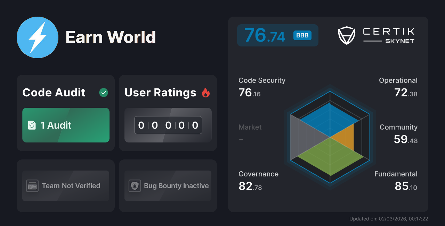Switch to the Code Audit card

point(65,113)
